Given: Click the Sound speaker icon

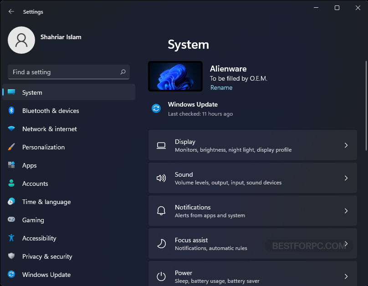Looking at the screenshot, I should pyautogui.click(x=161, y=178).
